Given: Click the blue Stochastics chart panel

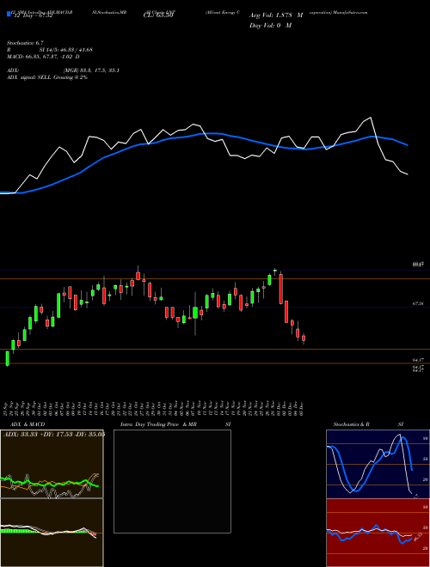Looking at the screenshot, I should (x=378, y=464).
